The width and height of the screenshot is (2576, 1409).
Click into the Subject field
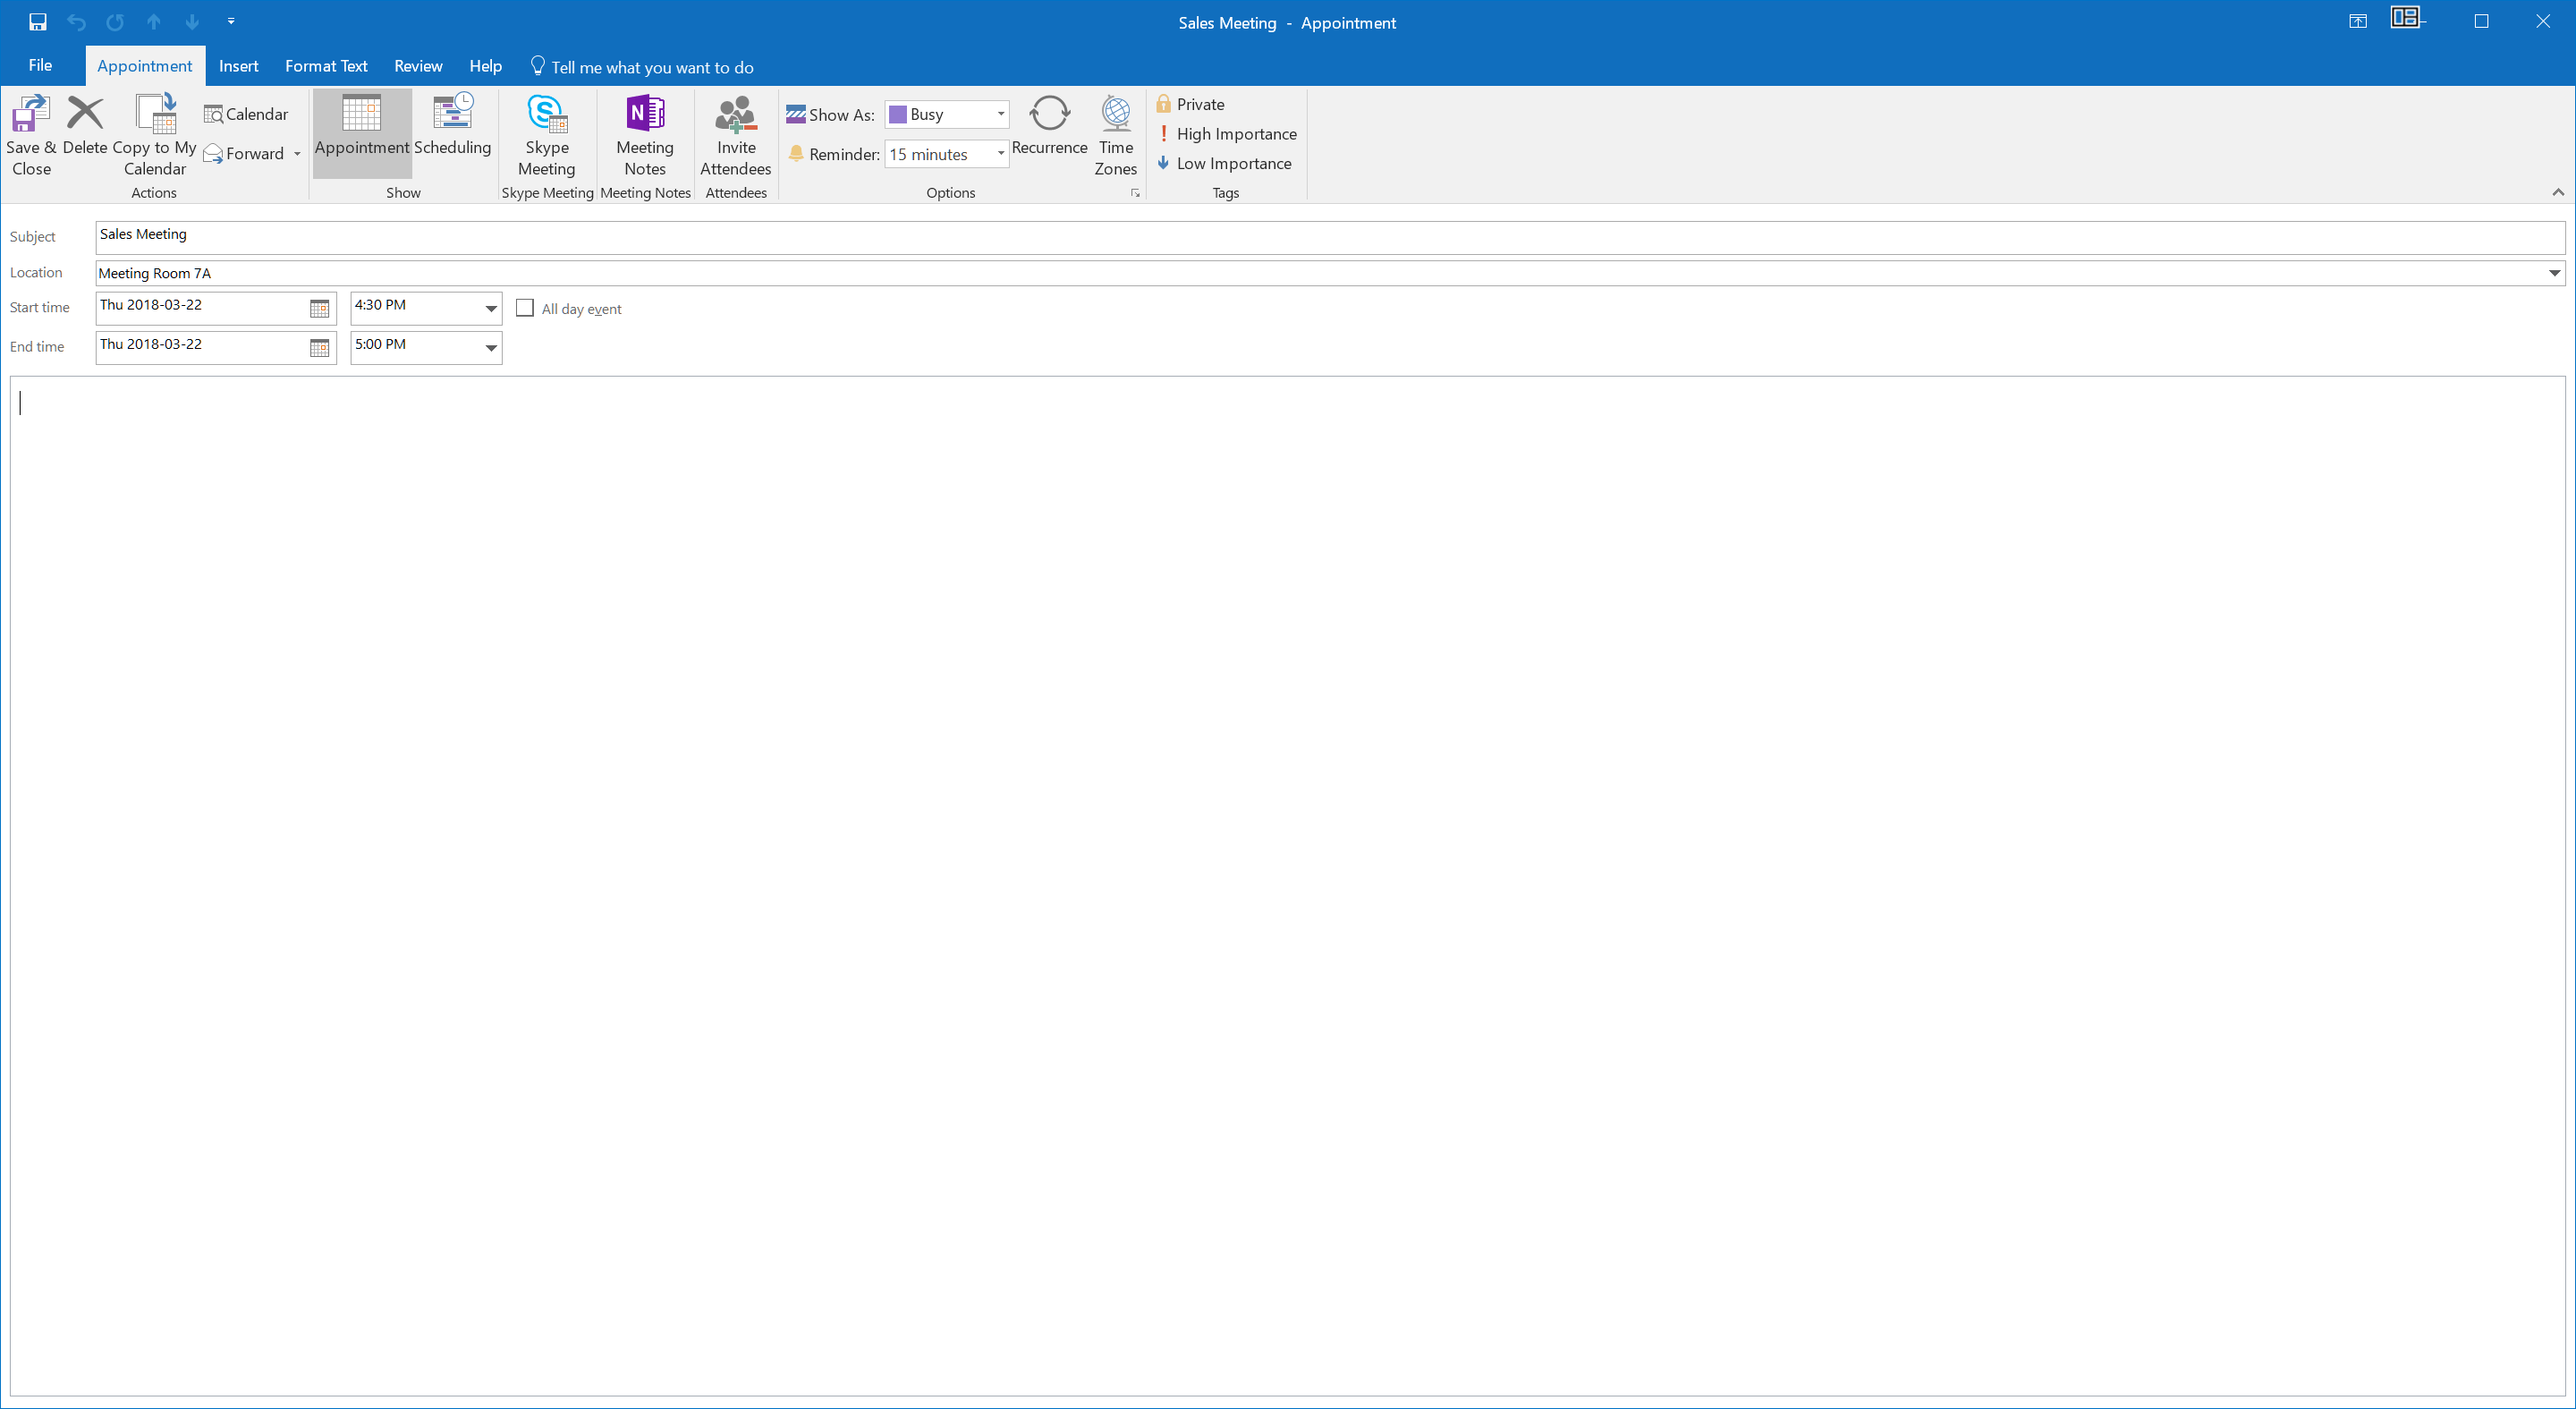click(x=1330, y=237)
